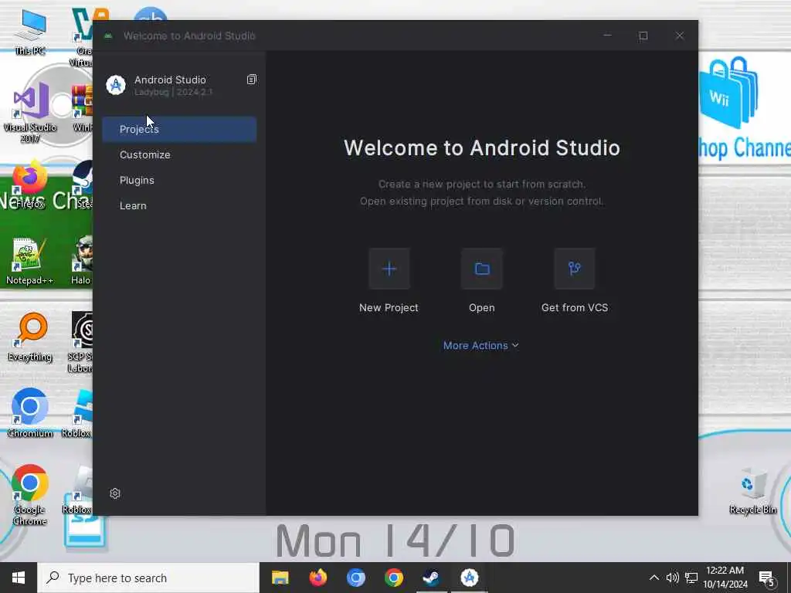Open the Plugins tab
This screenshot has width=791, height=593.
179,180
